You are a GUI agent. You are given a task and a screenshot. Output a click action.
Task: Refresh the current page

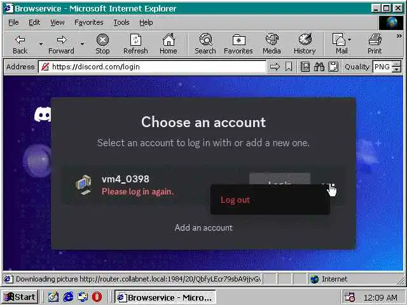click(x=135, y=44)
